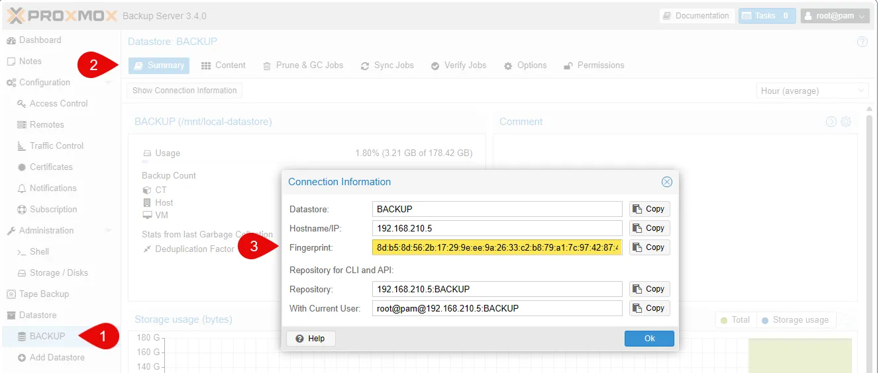
Task: Click the Comment panel gear icon
Action: point(846,122)
